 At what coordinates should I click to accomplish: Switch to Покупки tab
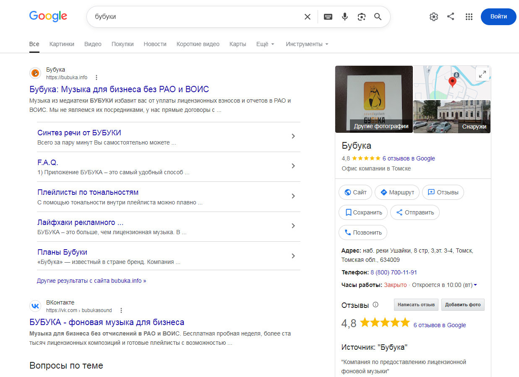click(x=123, y=44)
